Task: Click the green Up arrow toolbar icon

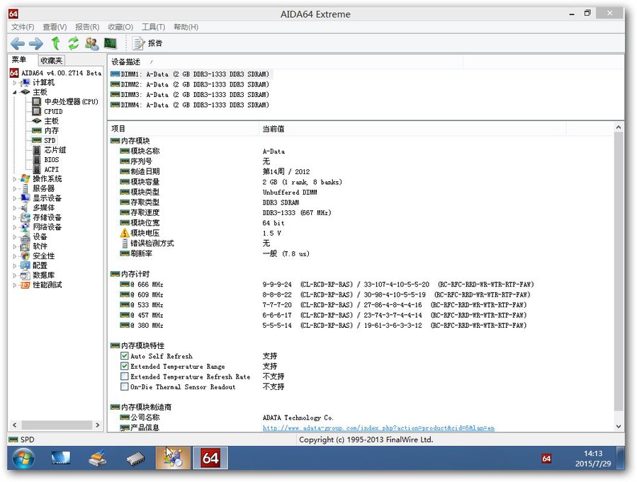Action: 56,43
